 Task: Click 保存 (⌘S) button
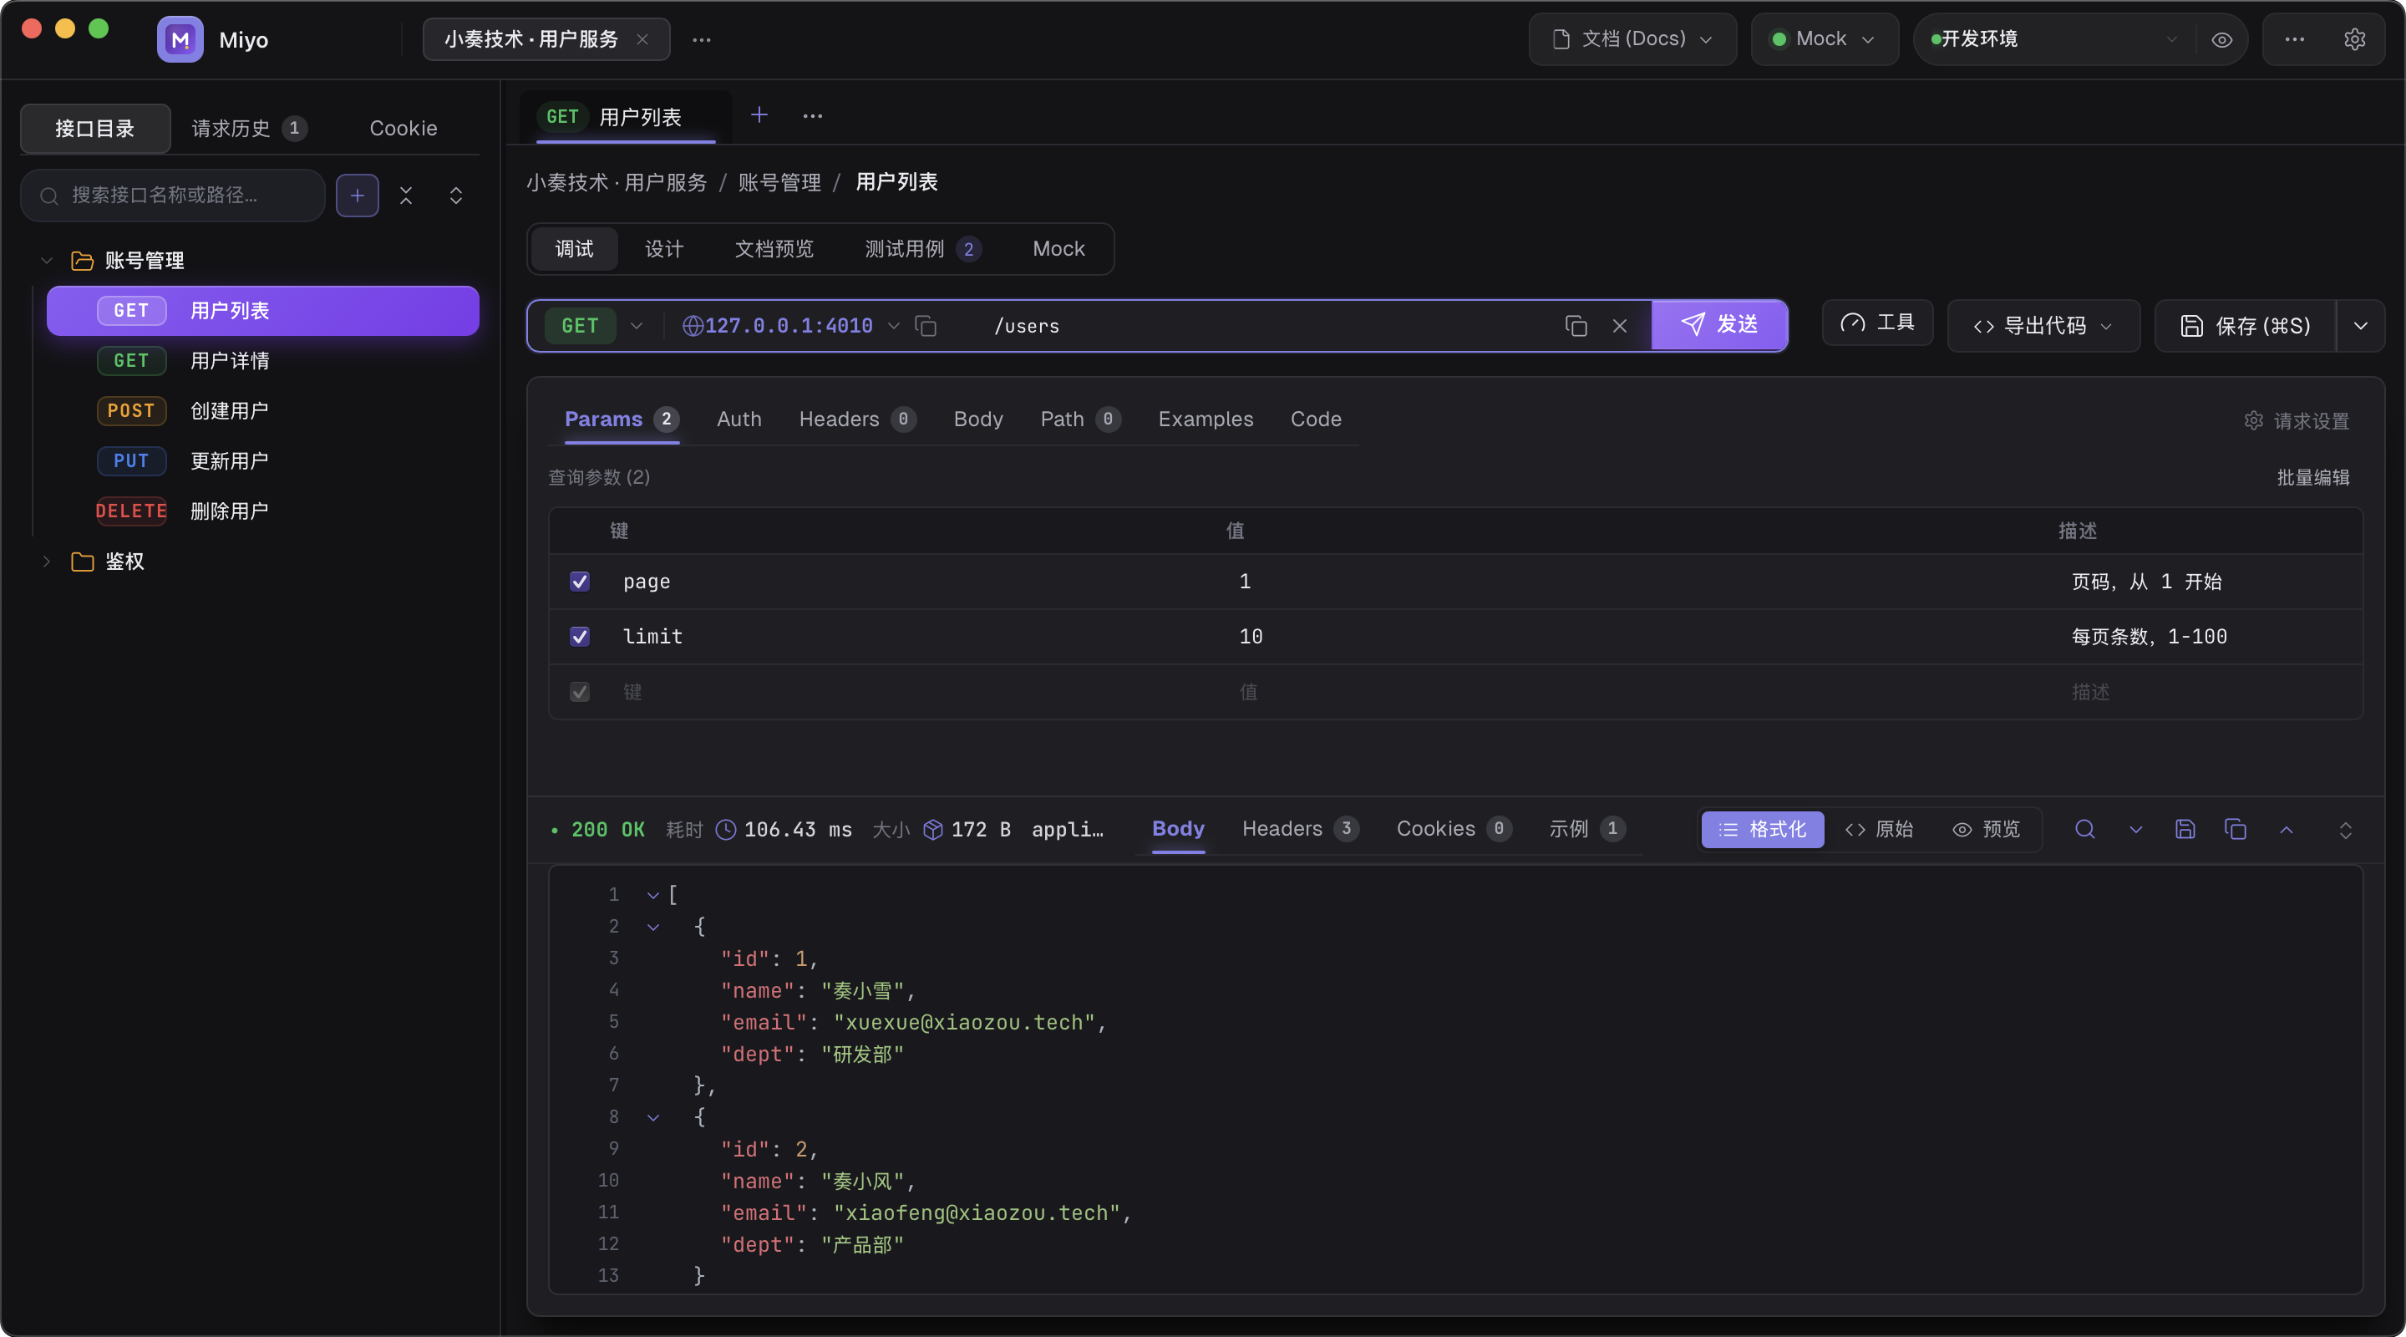point(2245,325)
